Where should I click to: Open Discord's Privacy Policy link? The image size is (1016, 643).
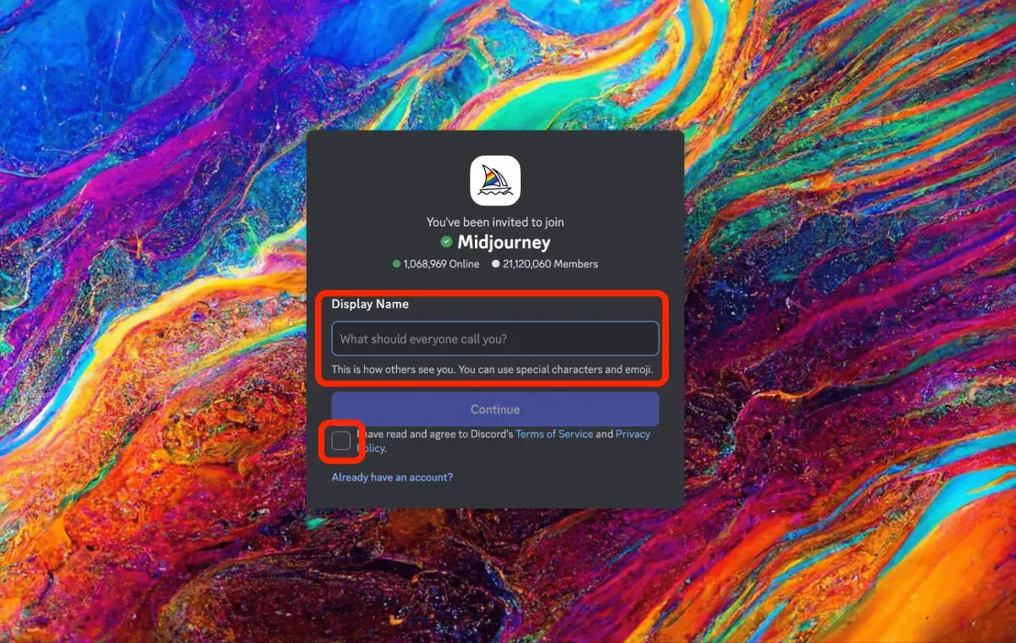[632, 434]
